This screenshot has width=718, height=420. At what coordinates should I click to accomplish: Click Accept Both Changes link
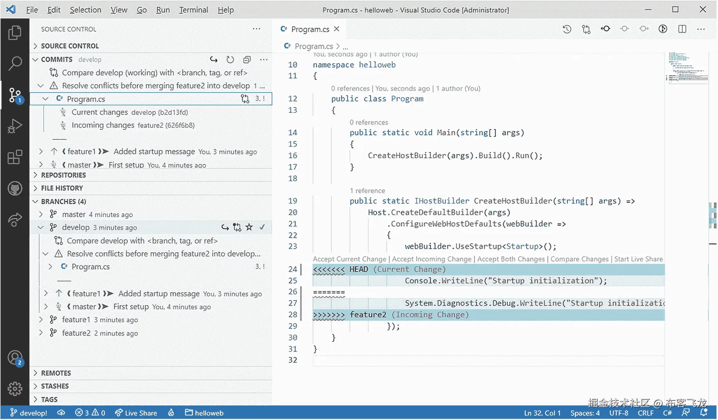[x=511, y=259]
